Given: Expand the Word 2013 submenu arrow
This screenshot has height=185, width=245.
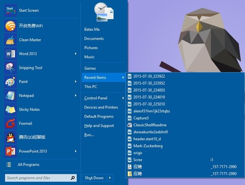Looking at the screenshot, I should coord(76,54).
